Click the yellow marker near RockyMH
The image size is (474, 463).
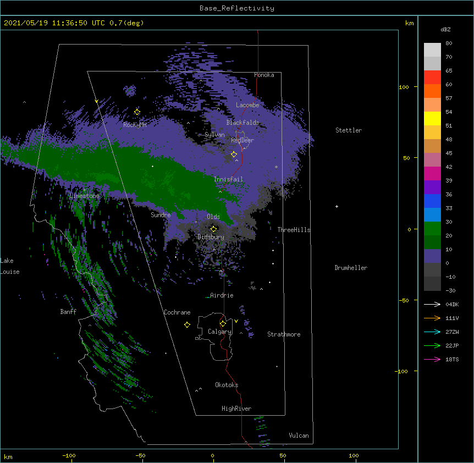pyautogui.click(x=137, y=112)
